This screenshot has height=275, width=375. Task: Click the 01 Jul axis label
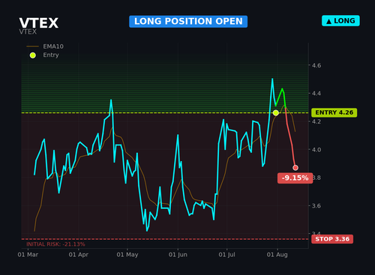(x=226, y=255)
